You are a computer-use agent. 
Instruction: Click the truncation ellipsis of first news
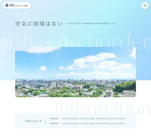click(x=125, y=119)
